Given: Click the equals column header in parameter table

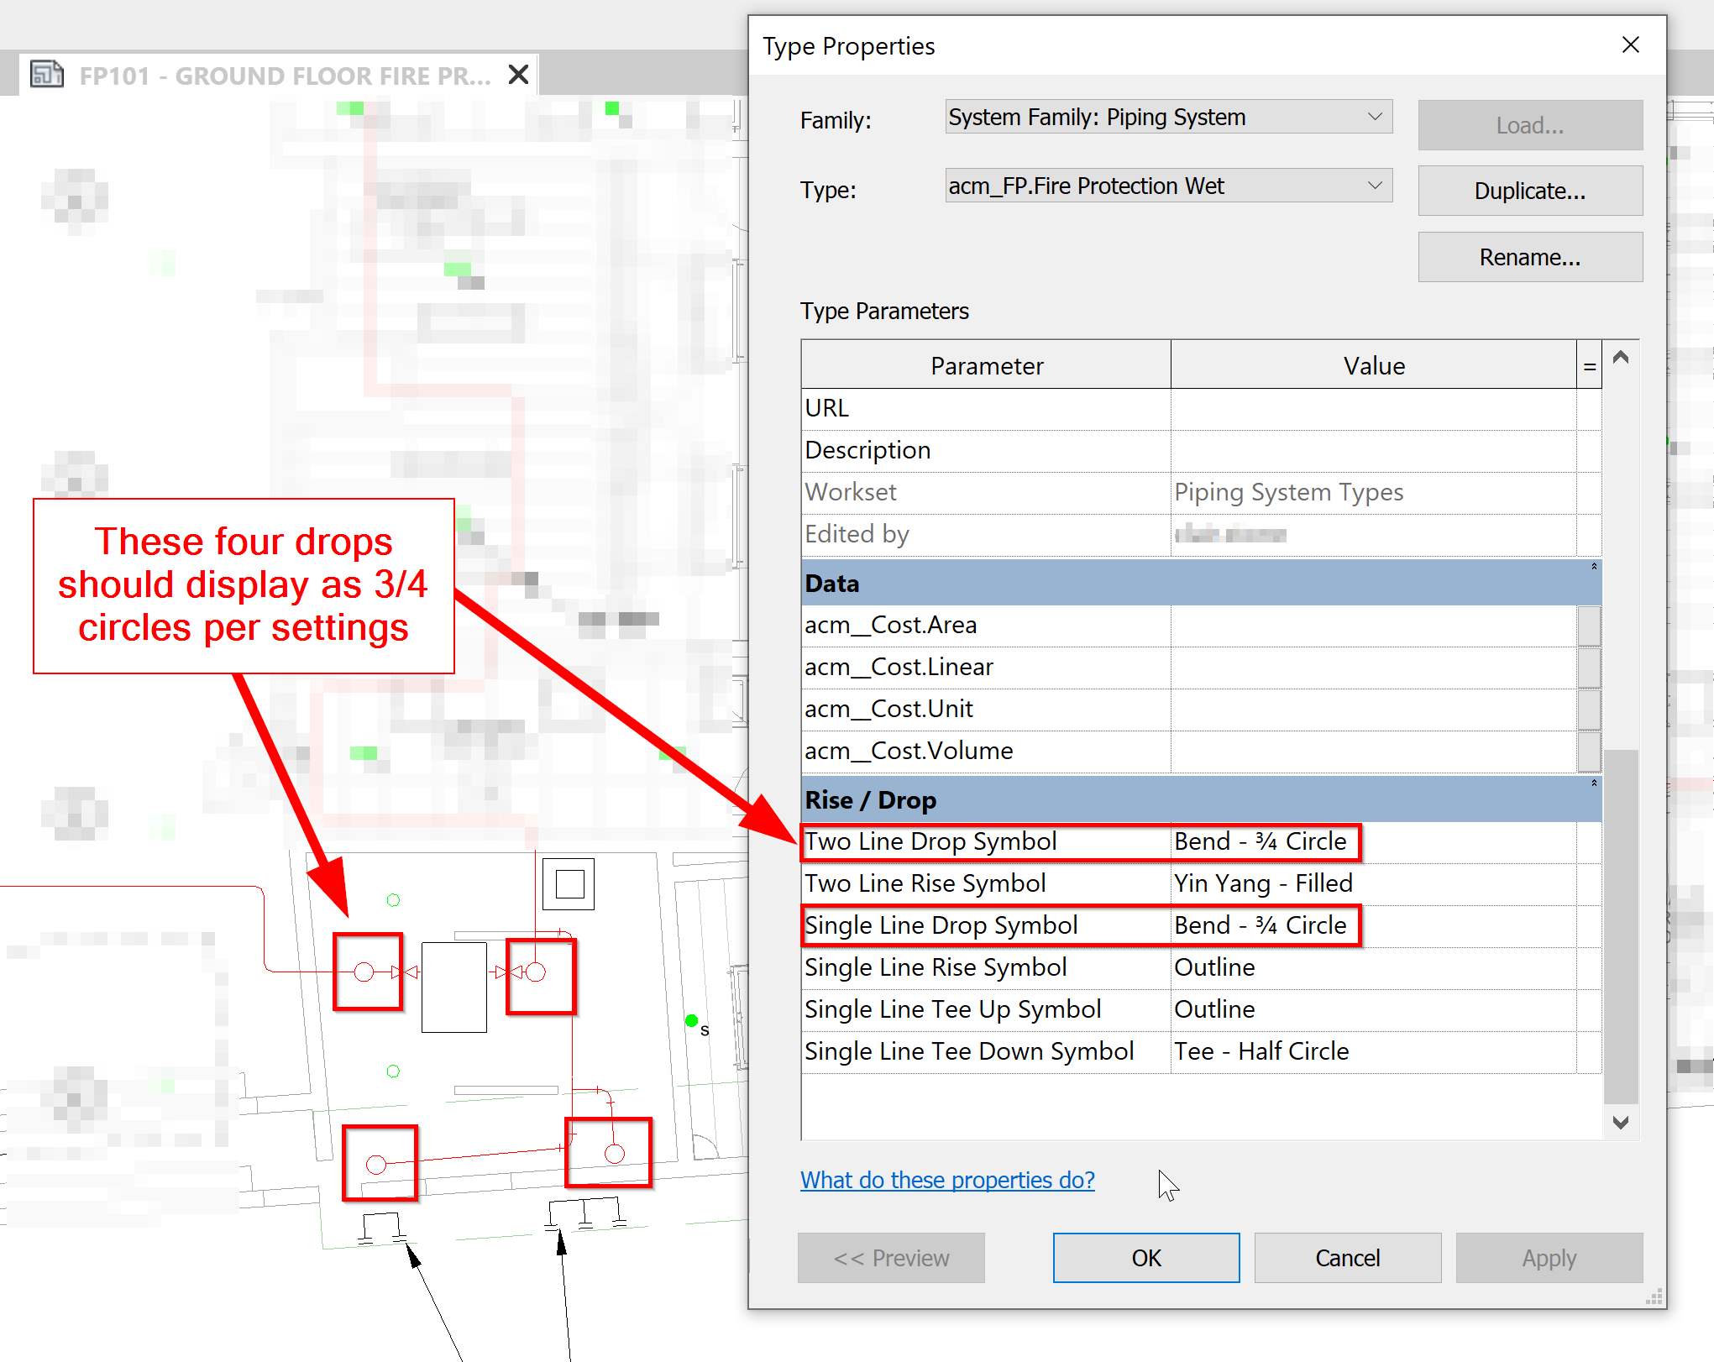Looking at the screenshot, I should click(x=1590, y=365).
